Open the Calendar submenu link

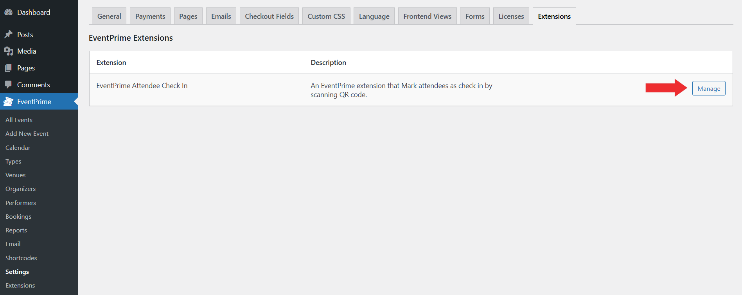point(18,148)
